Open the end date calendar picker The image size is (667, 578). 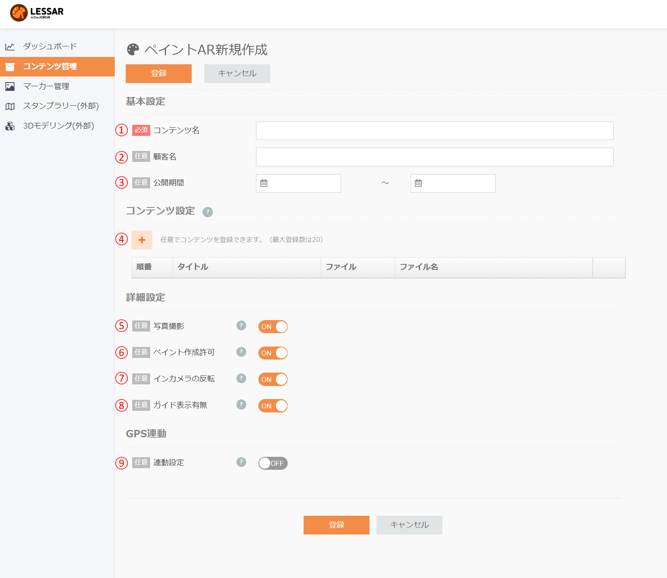click(x=418, y=183)
